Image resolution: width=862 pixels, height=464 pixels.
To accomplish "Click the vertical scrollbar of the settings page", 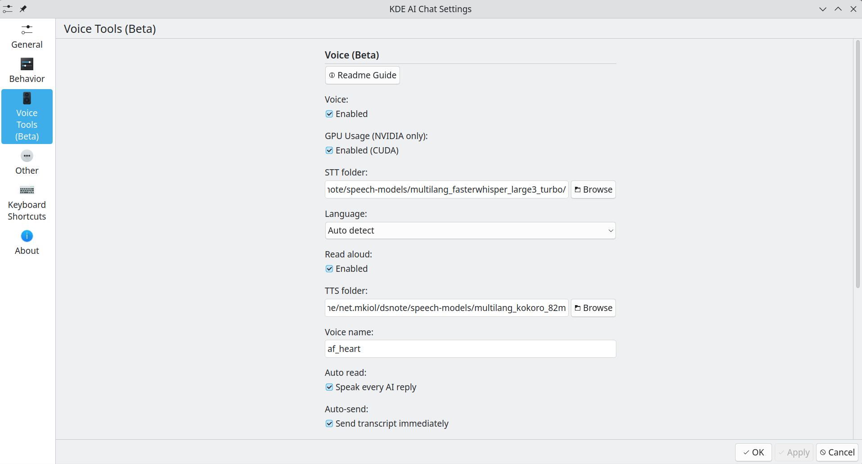I will [x=858, y=164].
